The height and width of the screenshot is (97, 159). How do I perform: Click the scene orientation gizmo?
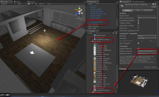tap(79, 11)
